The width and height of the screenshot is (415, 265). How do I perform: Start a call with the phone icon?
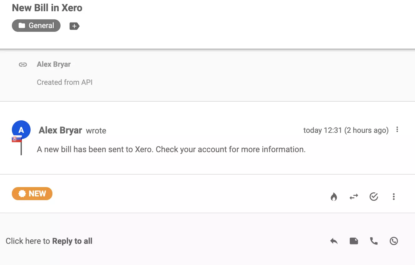pyautogui.click(x=373, y=241)
